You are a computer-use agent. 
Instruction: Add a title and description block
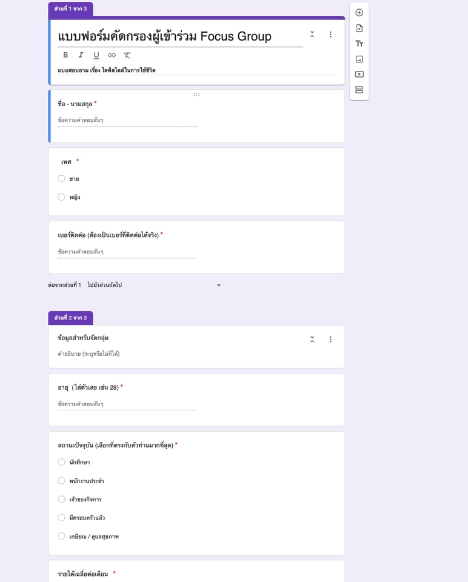(x=359, y=44)
